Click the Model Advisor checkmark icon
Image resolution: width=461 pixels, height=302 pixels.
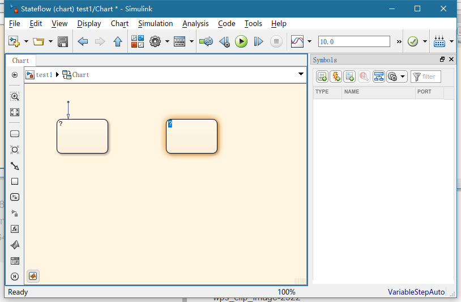tap(413, 41)
